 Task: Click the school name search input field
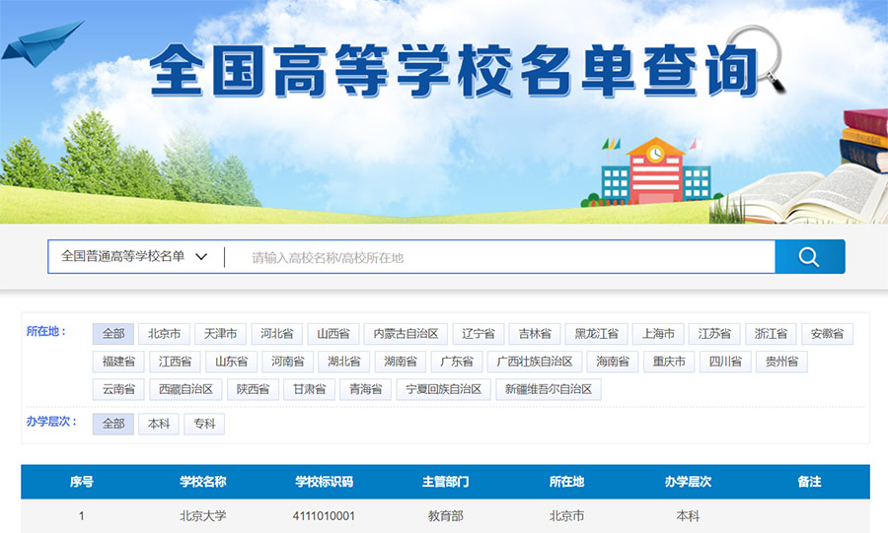(x=498, y=258)
